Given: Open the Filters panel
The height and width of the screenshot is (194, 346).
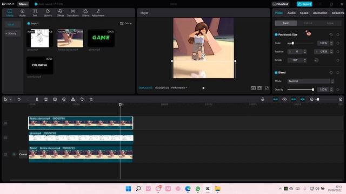Looking at the screenshot, I should click(x=85, y=13).
